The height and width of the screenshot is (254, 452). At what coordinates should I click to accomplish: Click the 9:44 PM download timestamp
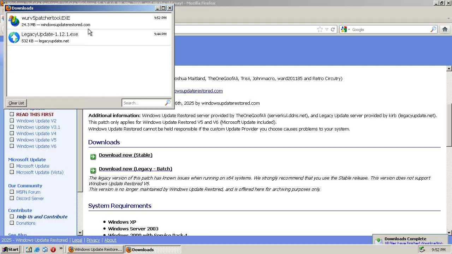click(x=160, y=34)
